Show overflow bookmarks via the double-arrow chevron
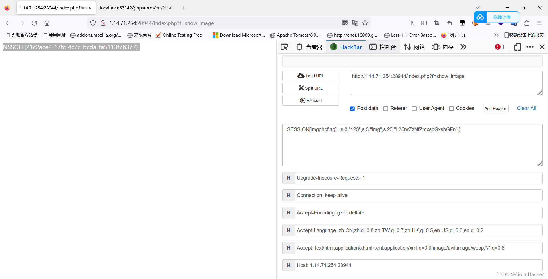The height and width of the screenshot is (279, 548). click(x=497, y=35)
